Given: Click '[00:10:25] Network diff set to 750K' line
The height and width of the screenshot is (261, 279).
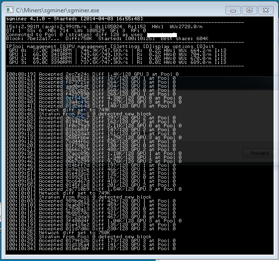Looking at the screenshot, I should point(58,233).
